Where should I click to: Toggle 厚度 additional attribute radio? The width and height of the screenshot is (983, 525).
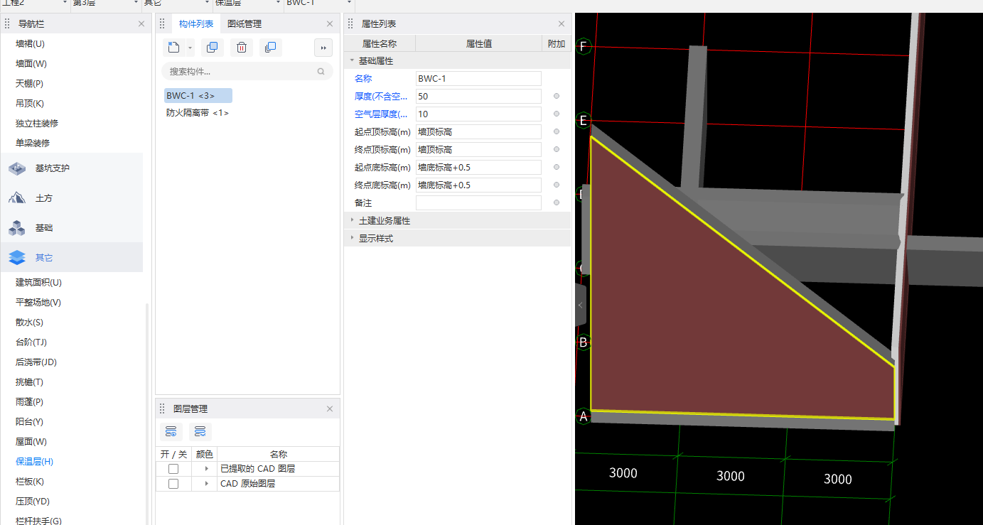tap(557, 96)
